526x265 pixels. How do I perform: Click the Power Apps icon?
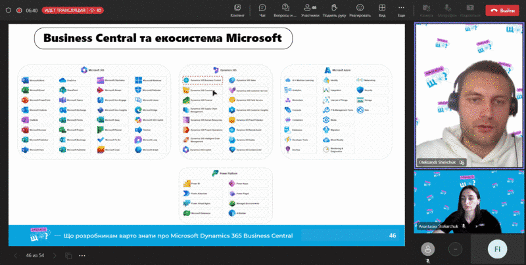click(232, 184)
